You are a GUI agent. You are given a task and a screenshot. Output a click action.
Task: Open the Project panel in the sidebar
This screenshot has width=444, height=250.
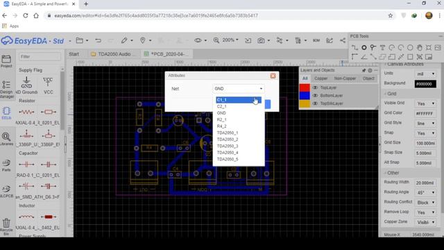[6, 61]
